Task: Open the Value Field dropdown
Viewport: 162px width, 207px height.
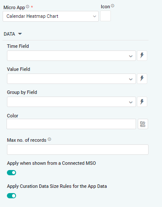Action: (71, 79)
